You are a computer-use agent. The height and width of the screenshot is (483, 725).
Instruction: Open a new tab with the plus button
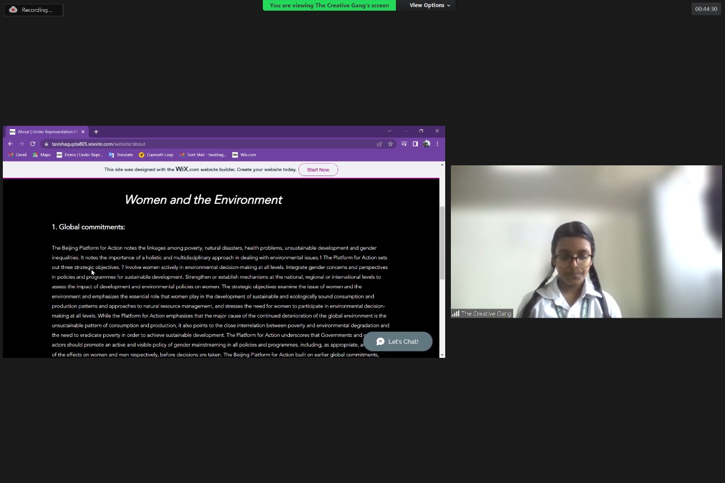pos(96,132)
